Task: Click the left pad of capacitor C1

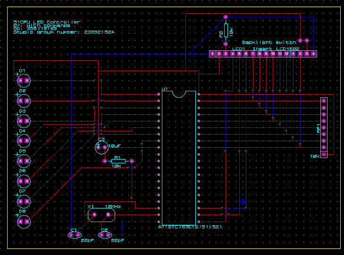Action: [x=71, y=235]
